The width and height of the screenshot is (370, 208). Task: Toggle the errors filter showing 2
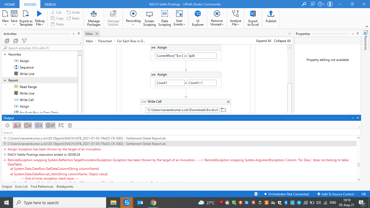[17, 125]
